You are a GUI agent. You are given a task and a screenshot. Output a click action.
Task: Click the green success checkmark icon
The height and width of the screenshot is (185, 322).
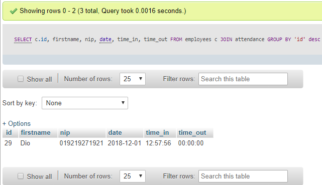[x=14, y=11]
